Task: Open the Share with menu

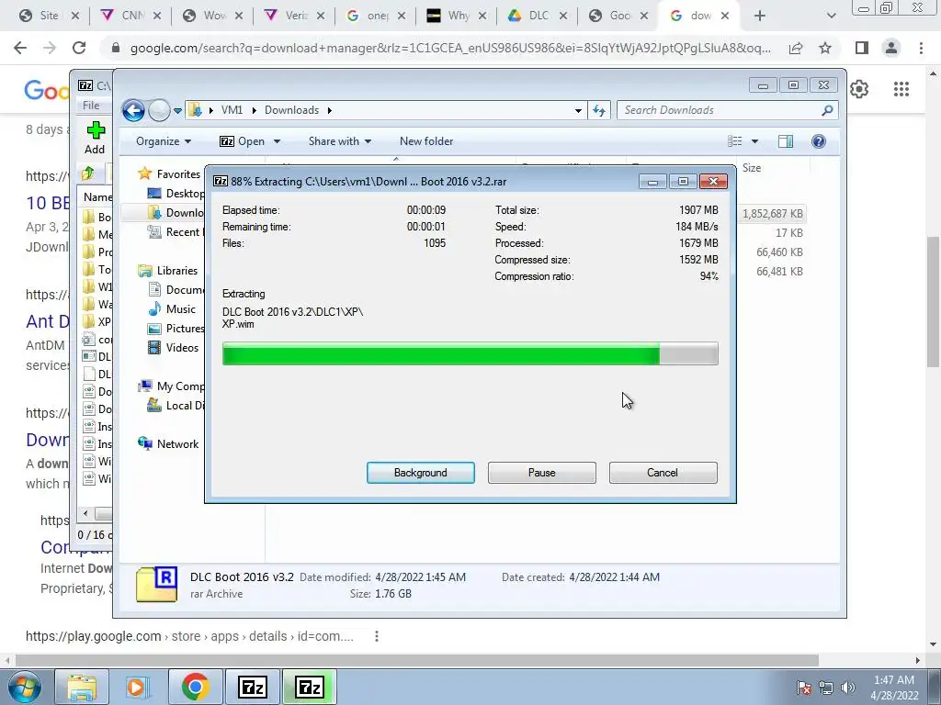Action: point(340,141)
